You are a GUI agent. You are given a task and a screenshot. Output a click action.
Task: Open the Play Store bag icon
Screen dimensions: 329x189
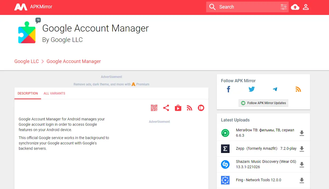(178, 108)
